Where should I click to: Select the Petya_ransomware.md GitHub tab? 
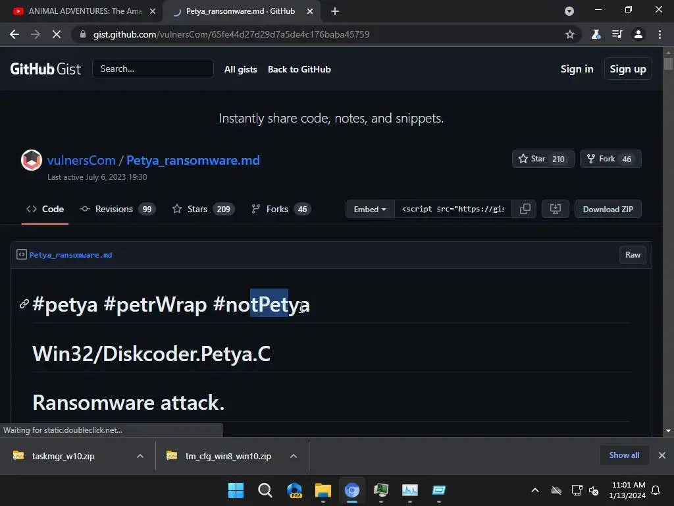tap(240, 11)
